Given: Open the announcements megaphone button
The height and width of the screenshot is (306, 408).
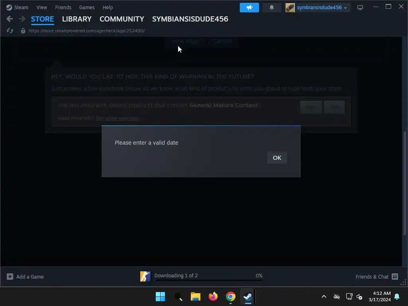Looking at the screenshot, I should (x=249, y=8).
